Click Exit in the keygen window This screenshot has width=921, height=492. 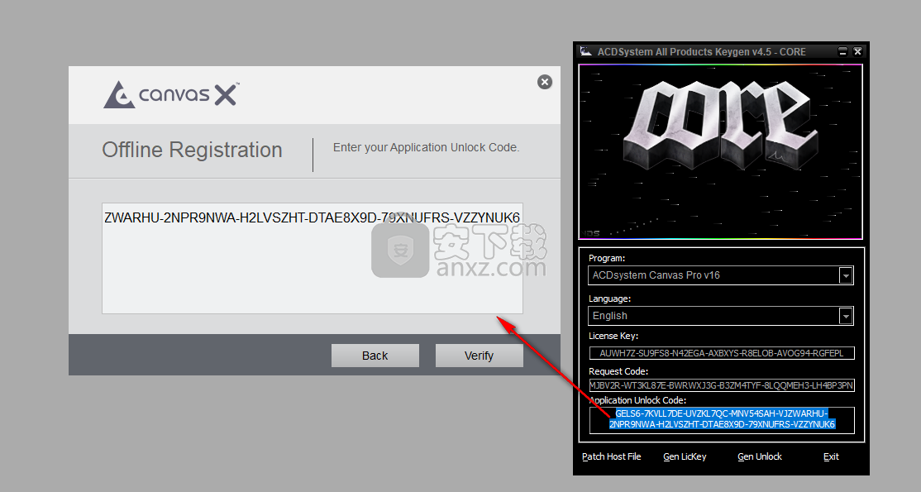tap(831, 456)
